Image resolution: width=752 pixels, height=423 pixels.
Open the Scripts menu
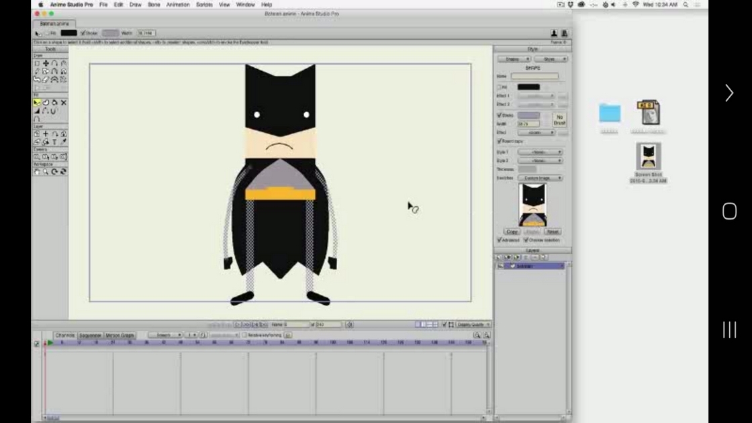[x=204, y=4]
